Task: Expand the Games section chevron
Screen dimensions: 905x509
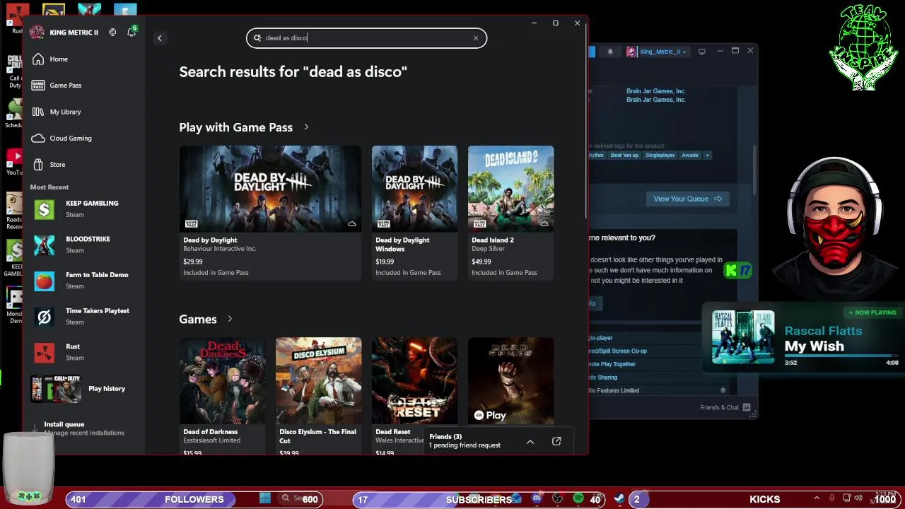Action: pyautogui.click(x=230, y=319)
